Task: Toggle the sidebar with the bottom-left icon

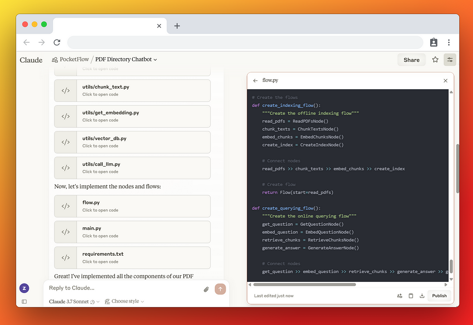Action: pyautogui.click(x=24, y=302)
